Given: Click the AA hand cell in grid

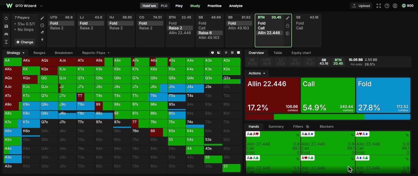Looking at the screenshot, I should [13, 62].
